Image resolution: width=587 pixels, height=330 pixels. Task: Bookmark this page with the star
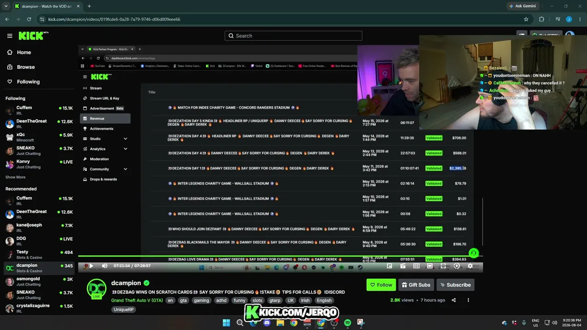tap(526, 19)
